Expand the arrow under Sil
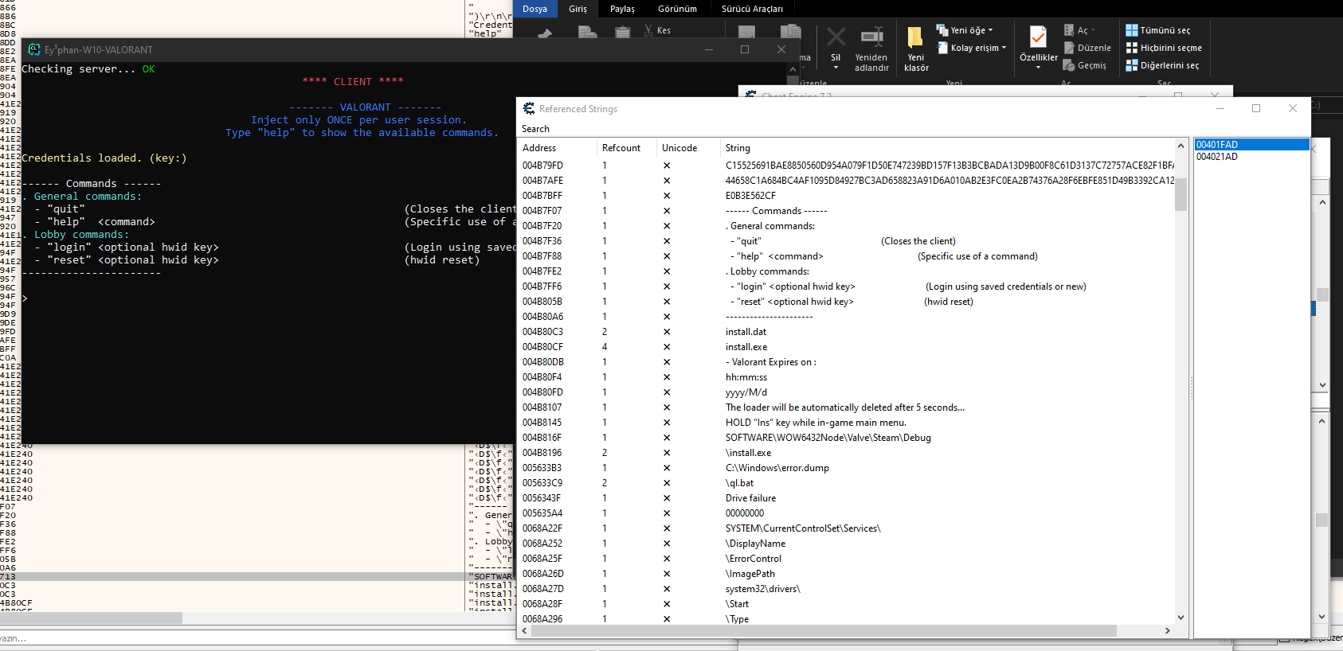 836,68
